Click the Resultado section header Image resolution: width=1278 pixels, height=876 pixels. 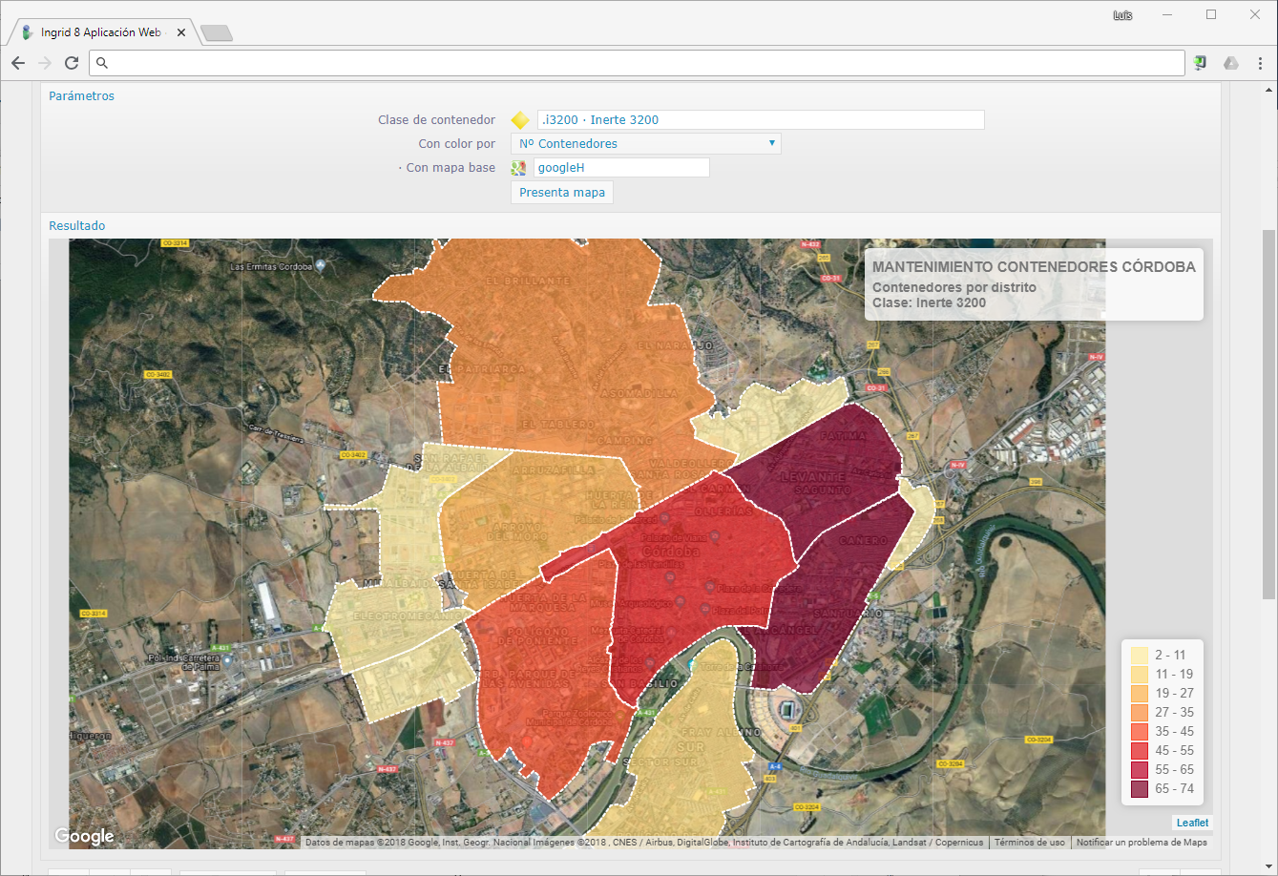77,225
